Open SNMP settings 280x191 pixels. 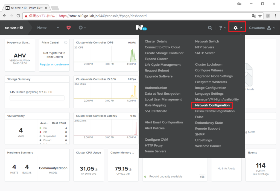200,134
